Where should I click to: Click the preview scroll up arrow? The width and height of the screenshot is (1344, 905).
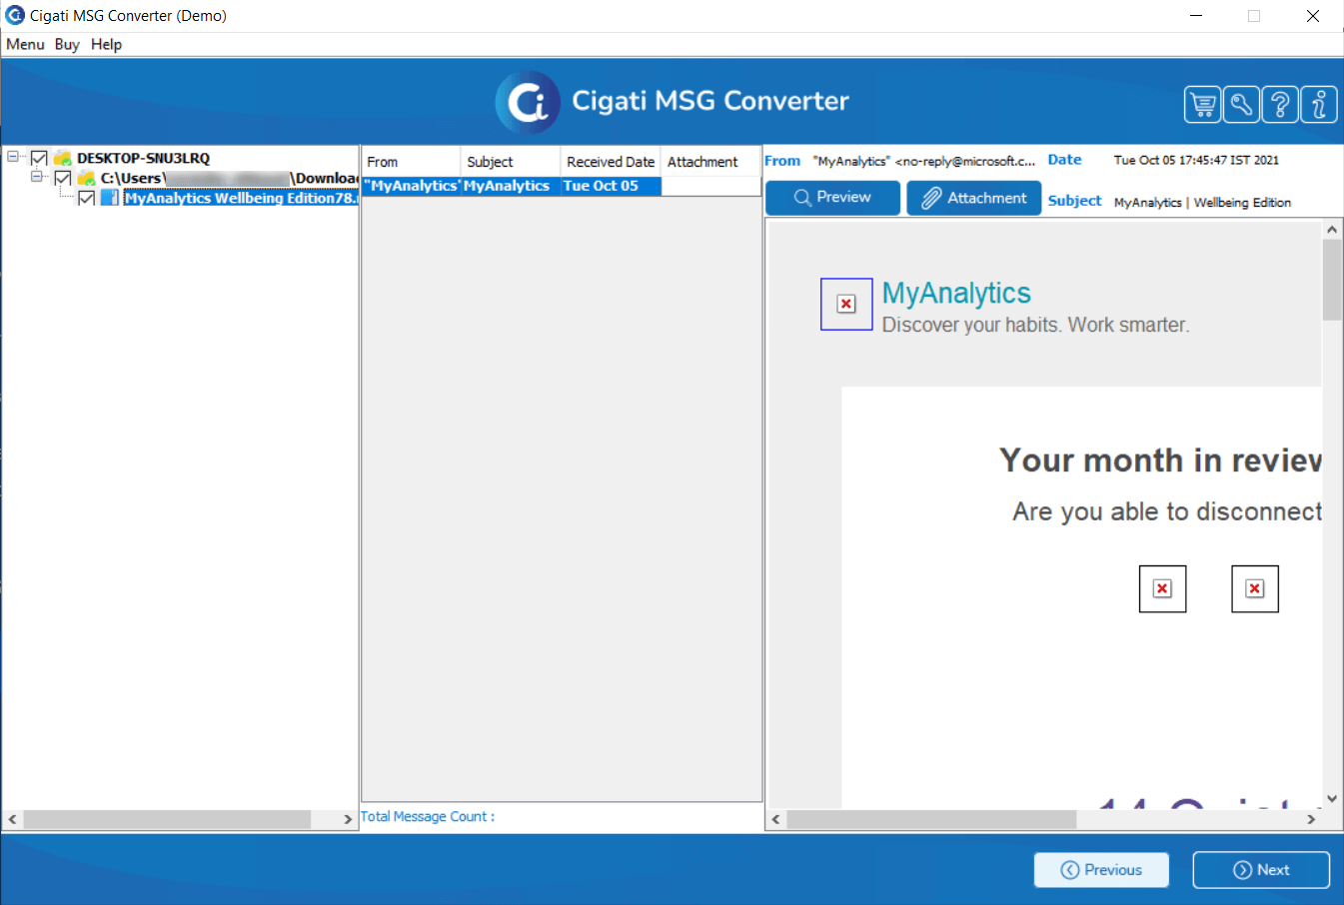[x=1331, y=230]
